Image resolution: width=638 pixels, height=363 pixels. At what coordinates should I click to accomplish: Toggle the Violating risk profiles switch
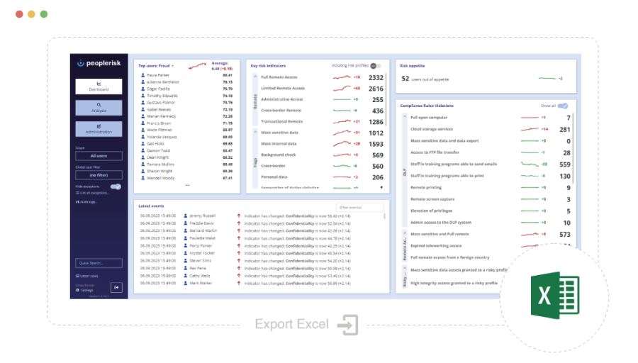point(375,65)
